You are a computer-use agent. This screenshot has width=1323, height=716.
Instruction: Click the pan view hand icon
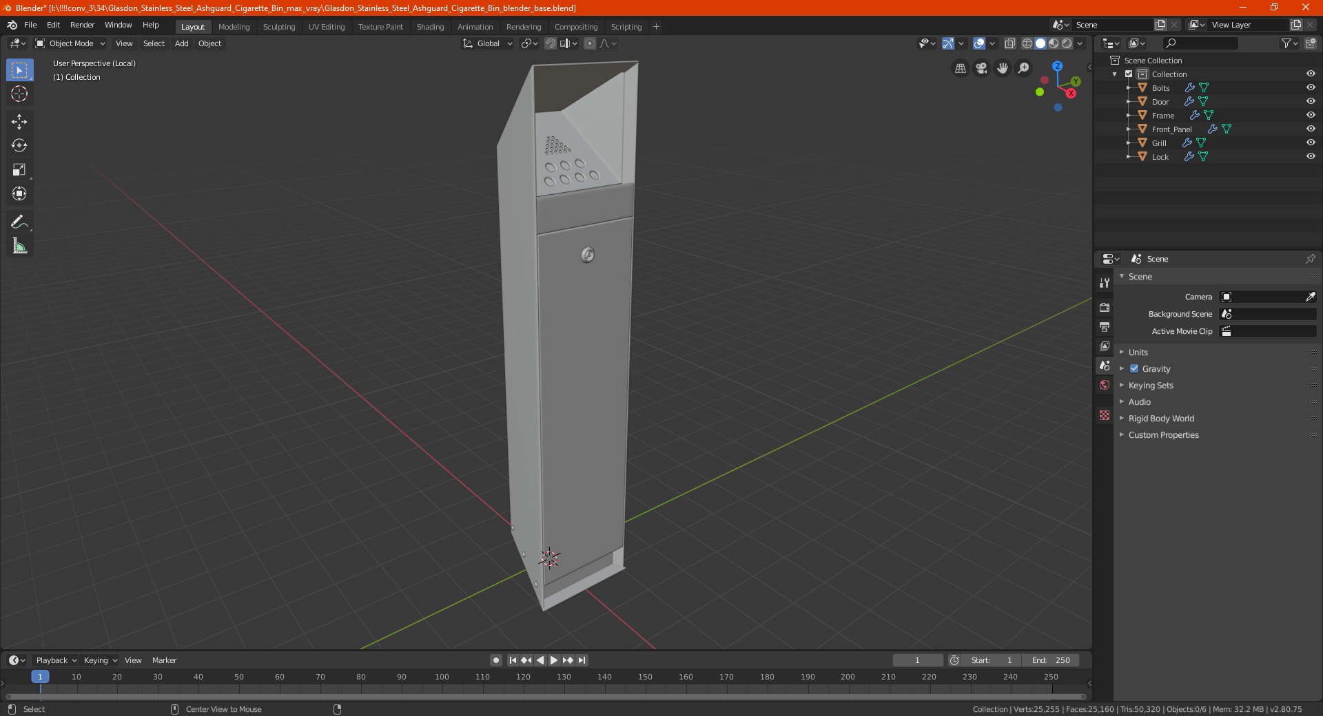pyautogui.click(x=1003, y=68)
